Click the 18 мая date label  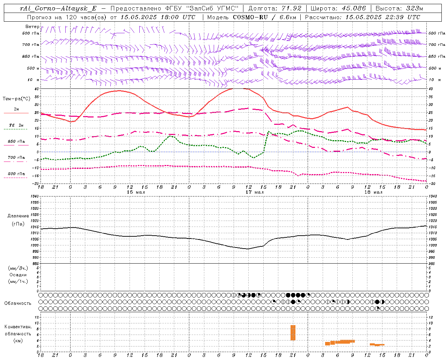point(373,192)
